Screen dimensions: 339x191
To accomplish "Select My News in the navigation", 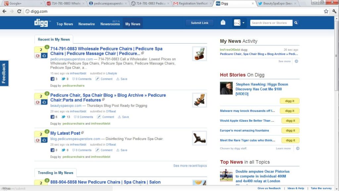I will click(133, 23).
